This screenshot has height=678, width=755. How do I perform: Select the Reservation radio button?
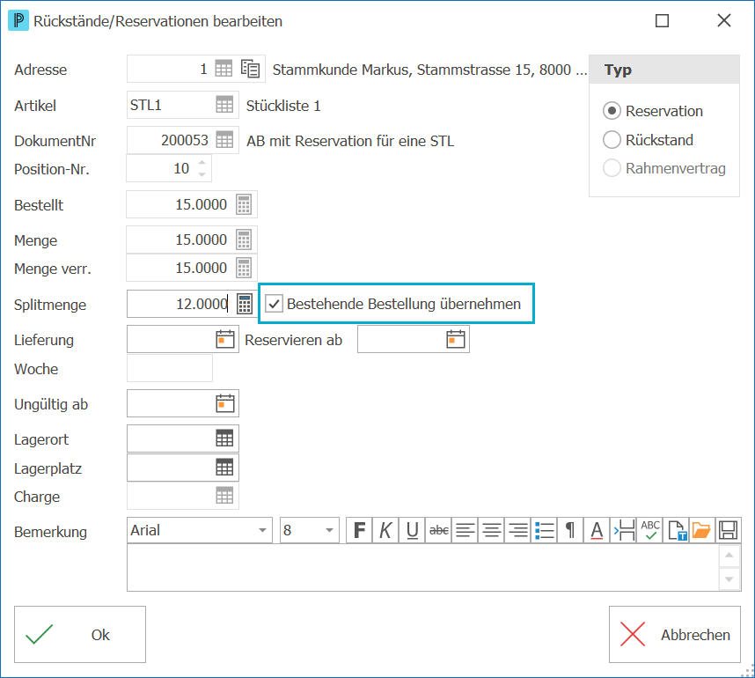tap(612, 111)
